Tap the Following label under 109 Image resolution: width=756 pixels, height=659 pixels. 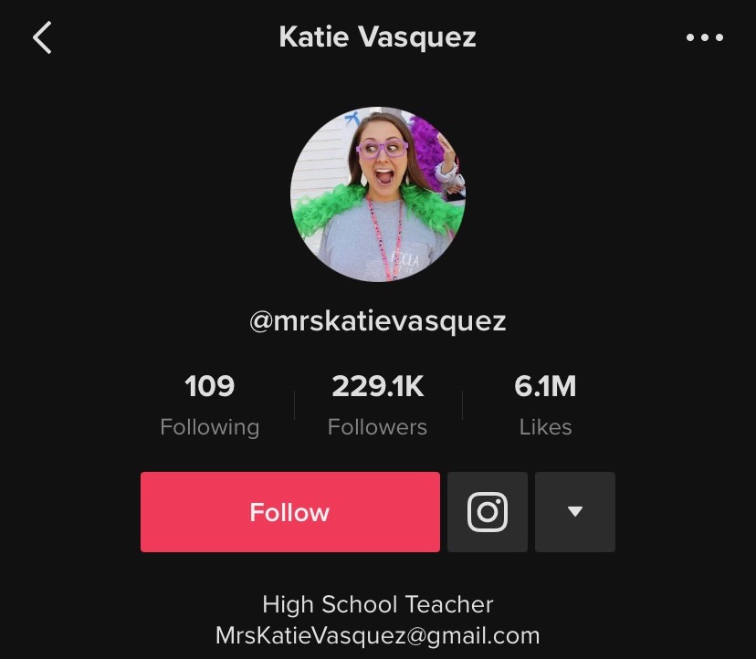coord(210,427)
